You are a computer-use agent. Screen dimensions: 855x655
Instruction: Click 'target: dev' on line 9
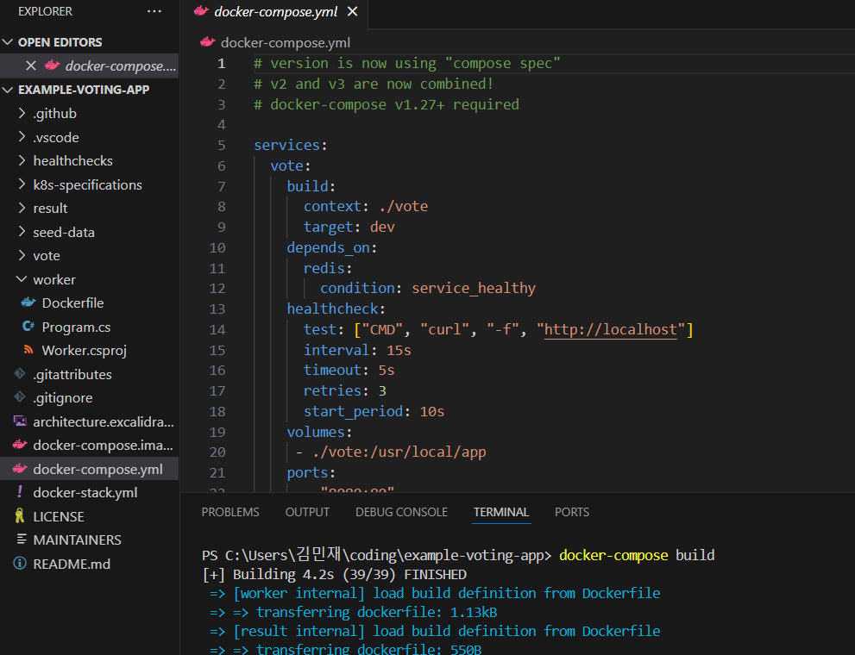349,227
